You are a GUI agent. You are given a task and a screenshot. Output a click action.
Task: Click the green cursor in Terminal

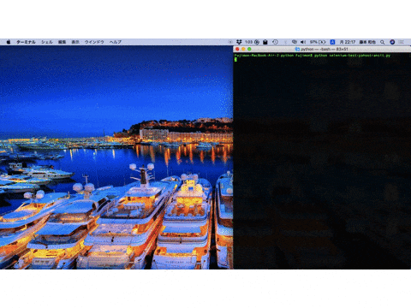pyautogui.click(x=235, y=59)
